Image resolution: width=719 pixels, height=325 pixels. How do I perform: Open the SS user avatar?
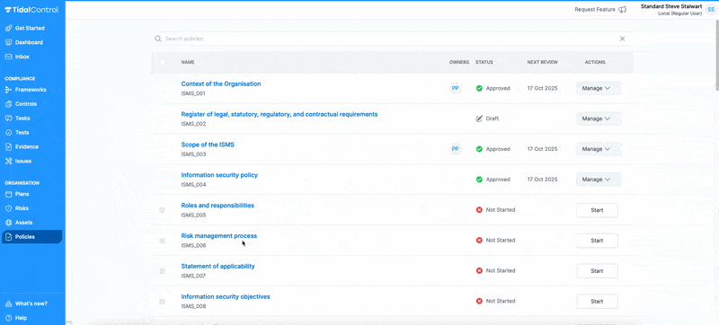[x=711, y=10]
